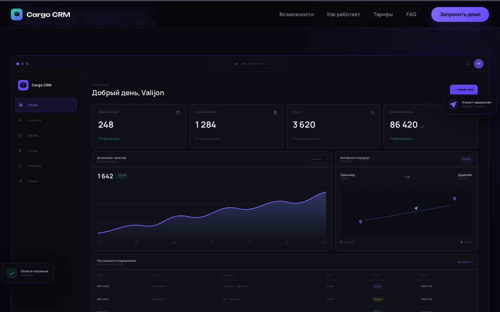Click the 3 840 TJS amount cell
This screenshot has height=312, width=500.
click(426, 286)
